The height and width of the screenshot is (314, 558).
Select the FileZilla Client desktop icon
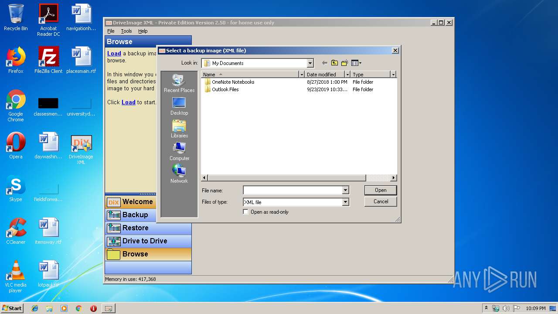point(48,60)
